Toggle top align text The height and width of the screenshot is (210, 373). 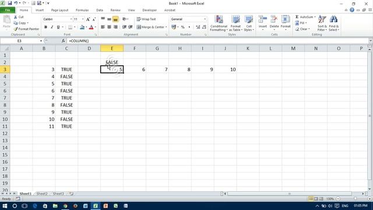coord(103,19)
